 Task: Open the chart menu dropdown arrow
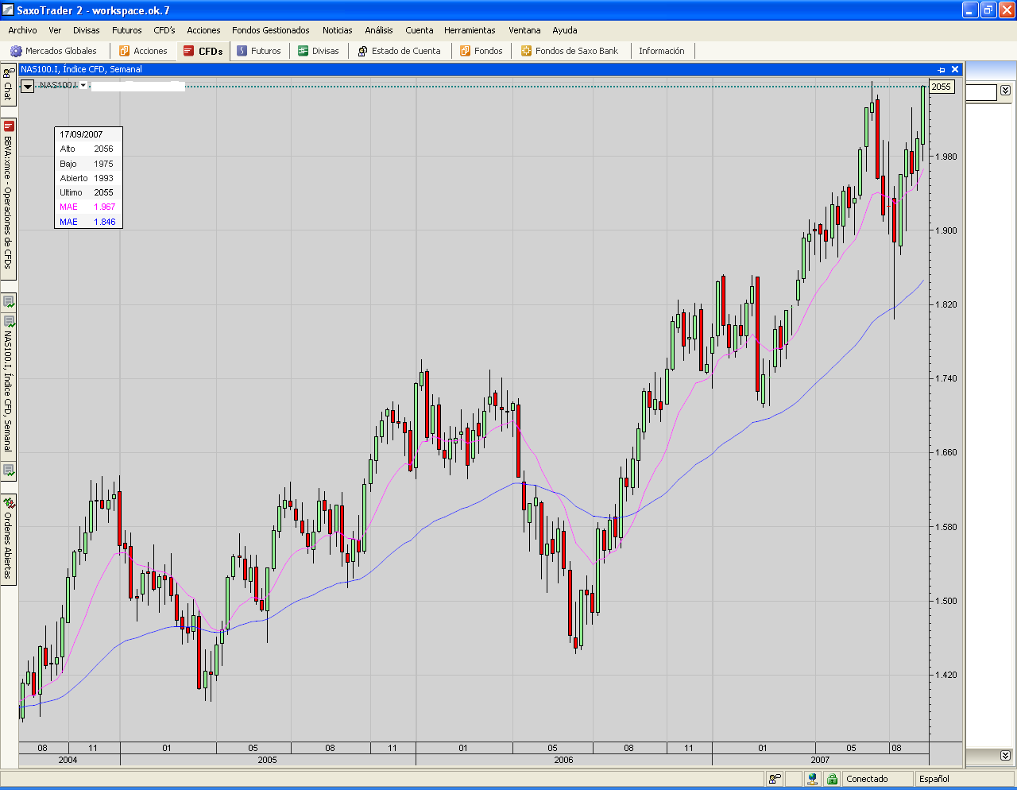click(x=28, y=86)
